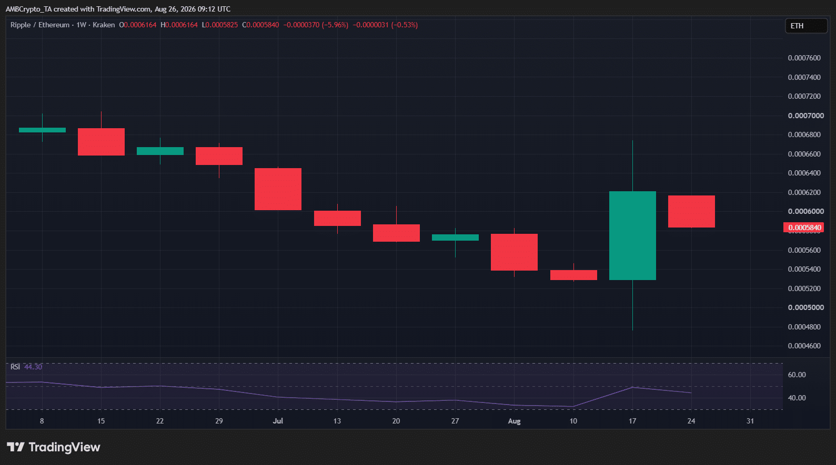Screen dimensions: 836x465
Task: Click the 40.00 RSI scale label
Action: [x=797, y=398]
